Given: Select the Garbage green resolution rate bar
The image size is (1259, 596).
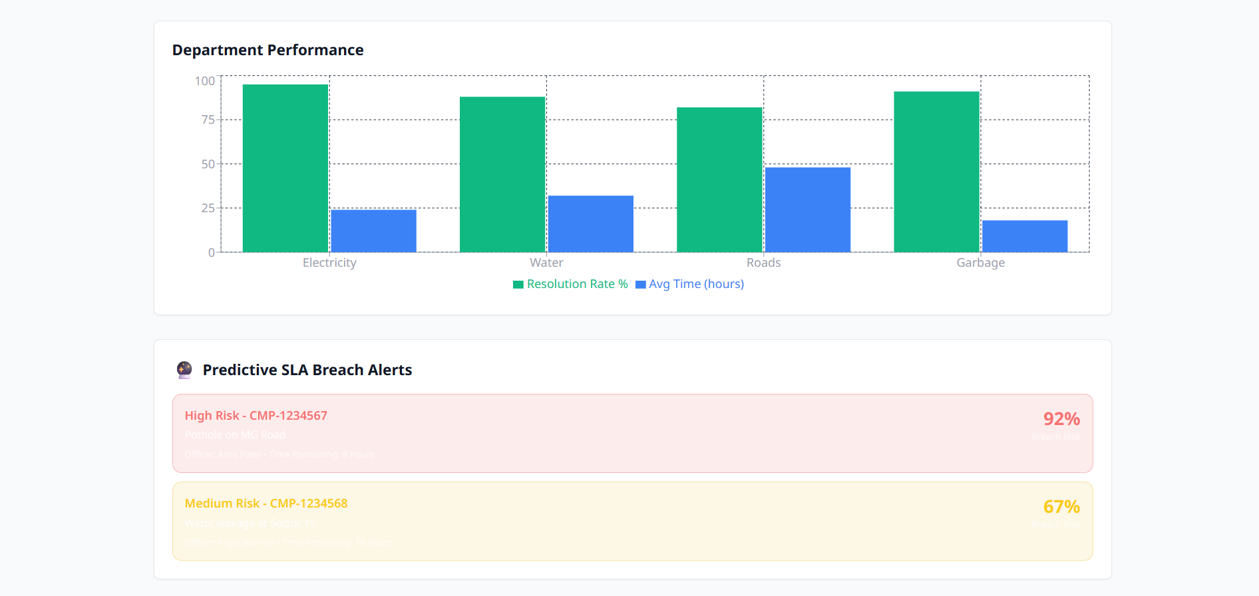Looking at the screenshot, I should (936, 172).
